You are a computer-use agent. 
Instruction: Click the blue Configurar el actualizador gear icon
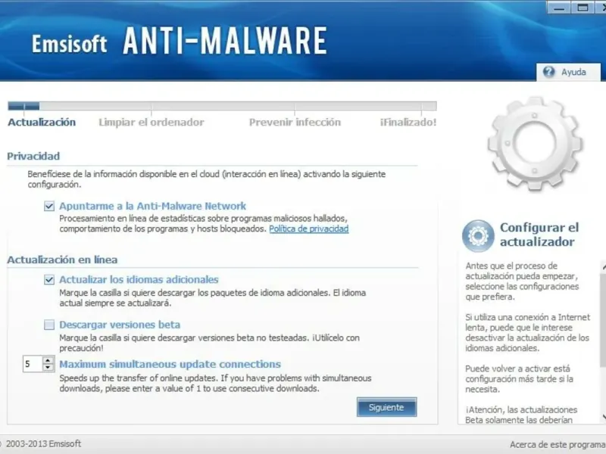coord(478,235)
